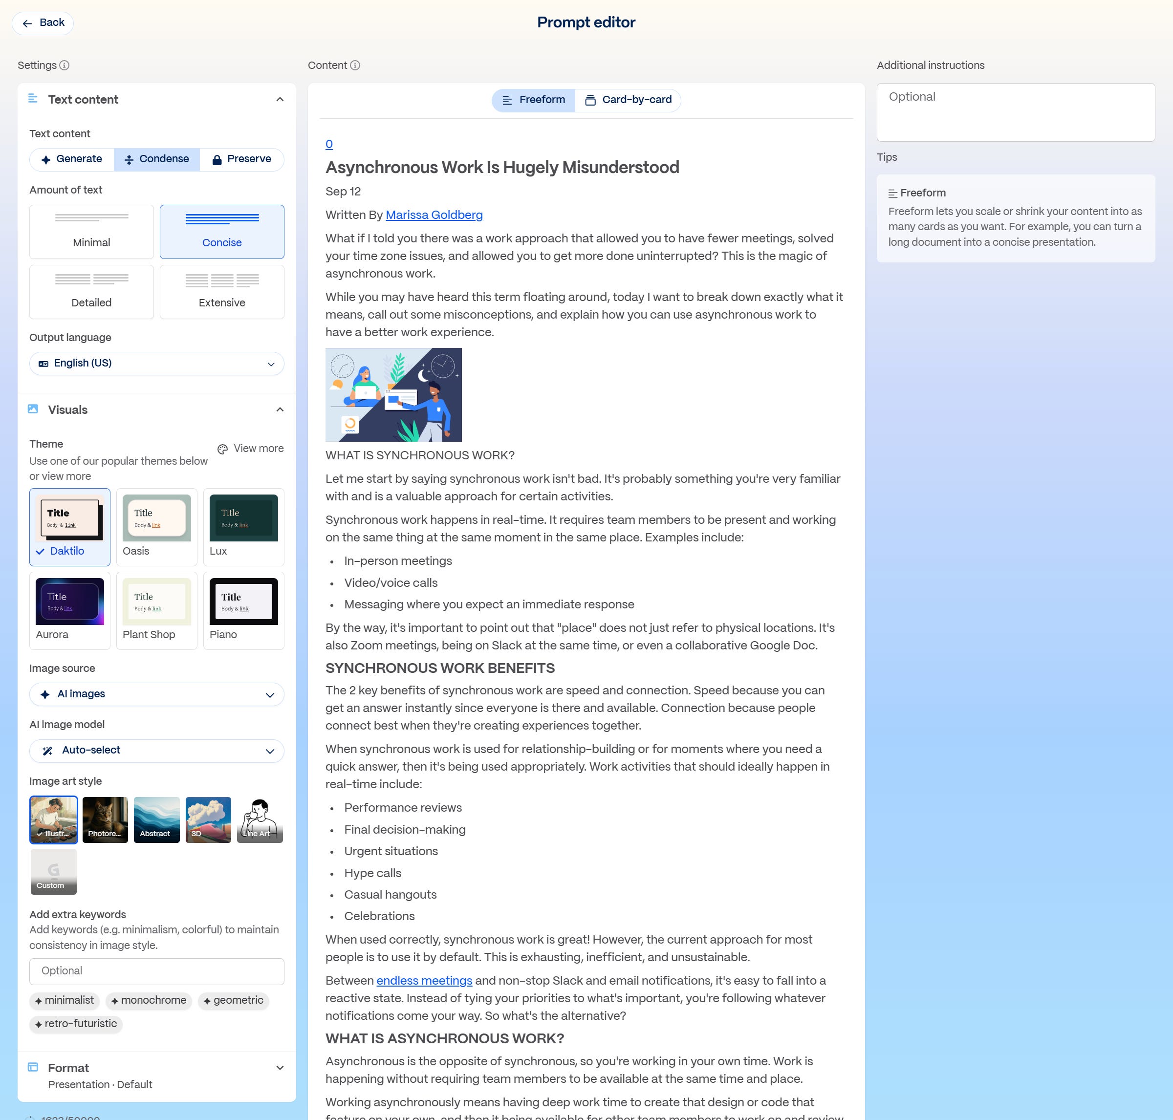Select the Minimal amount of text
The image size is (1173, 1120).
coord(91,232)
